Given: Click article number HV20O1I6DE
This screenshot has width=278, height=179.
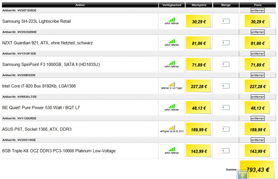Looking at the screenshot, I should click(x=26, y=140).
